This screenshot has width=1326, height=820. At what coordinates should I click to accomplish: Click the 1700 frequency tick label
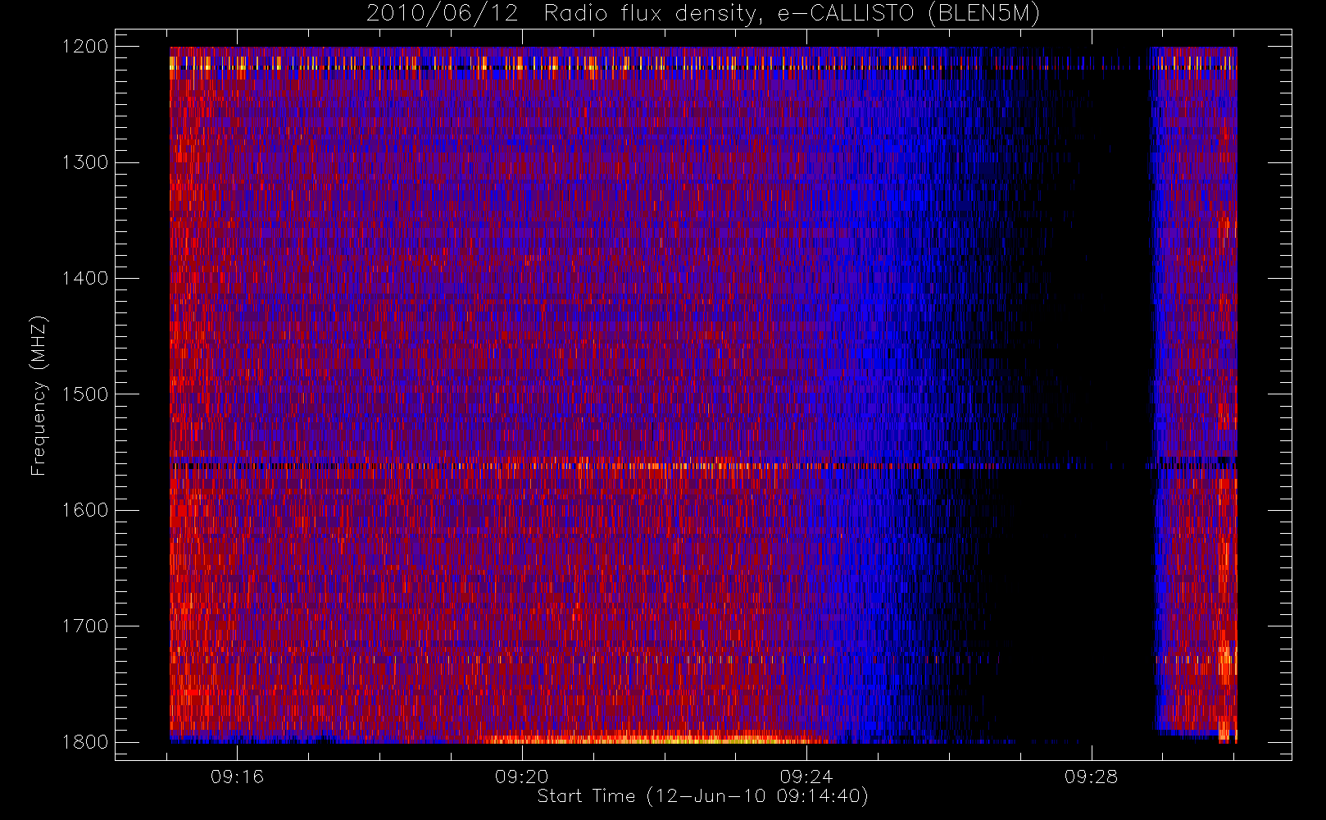(x=85, y=626)
